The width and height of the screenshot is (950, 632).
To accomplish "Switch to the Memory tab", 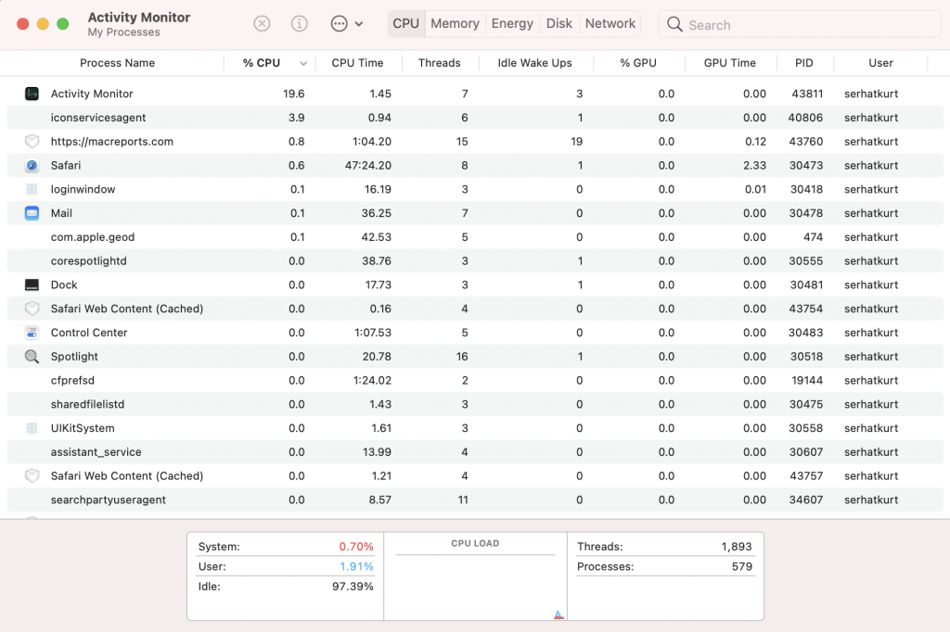I will [455, 23].
